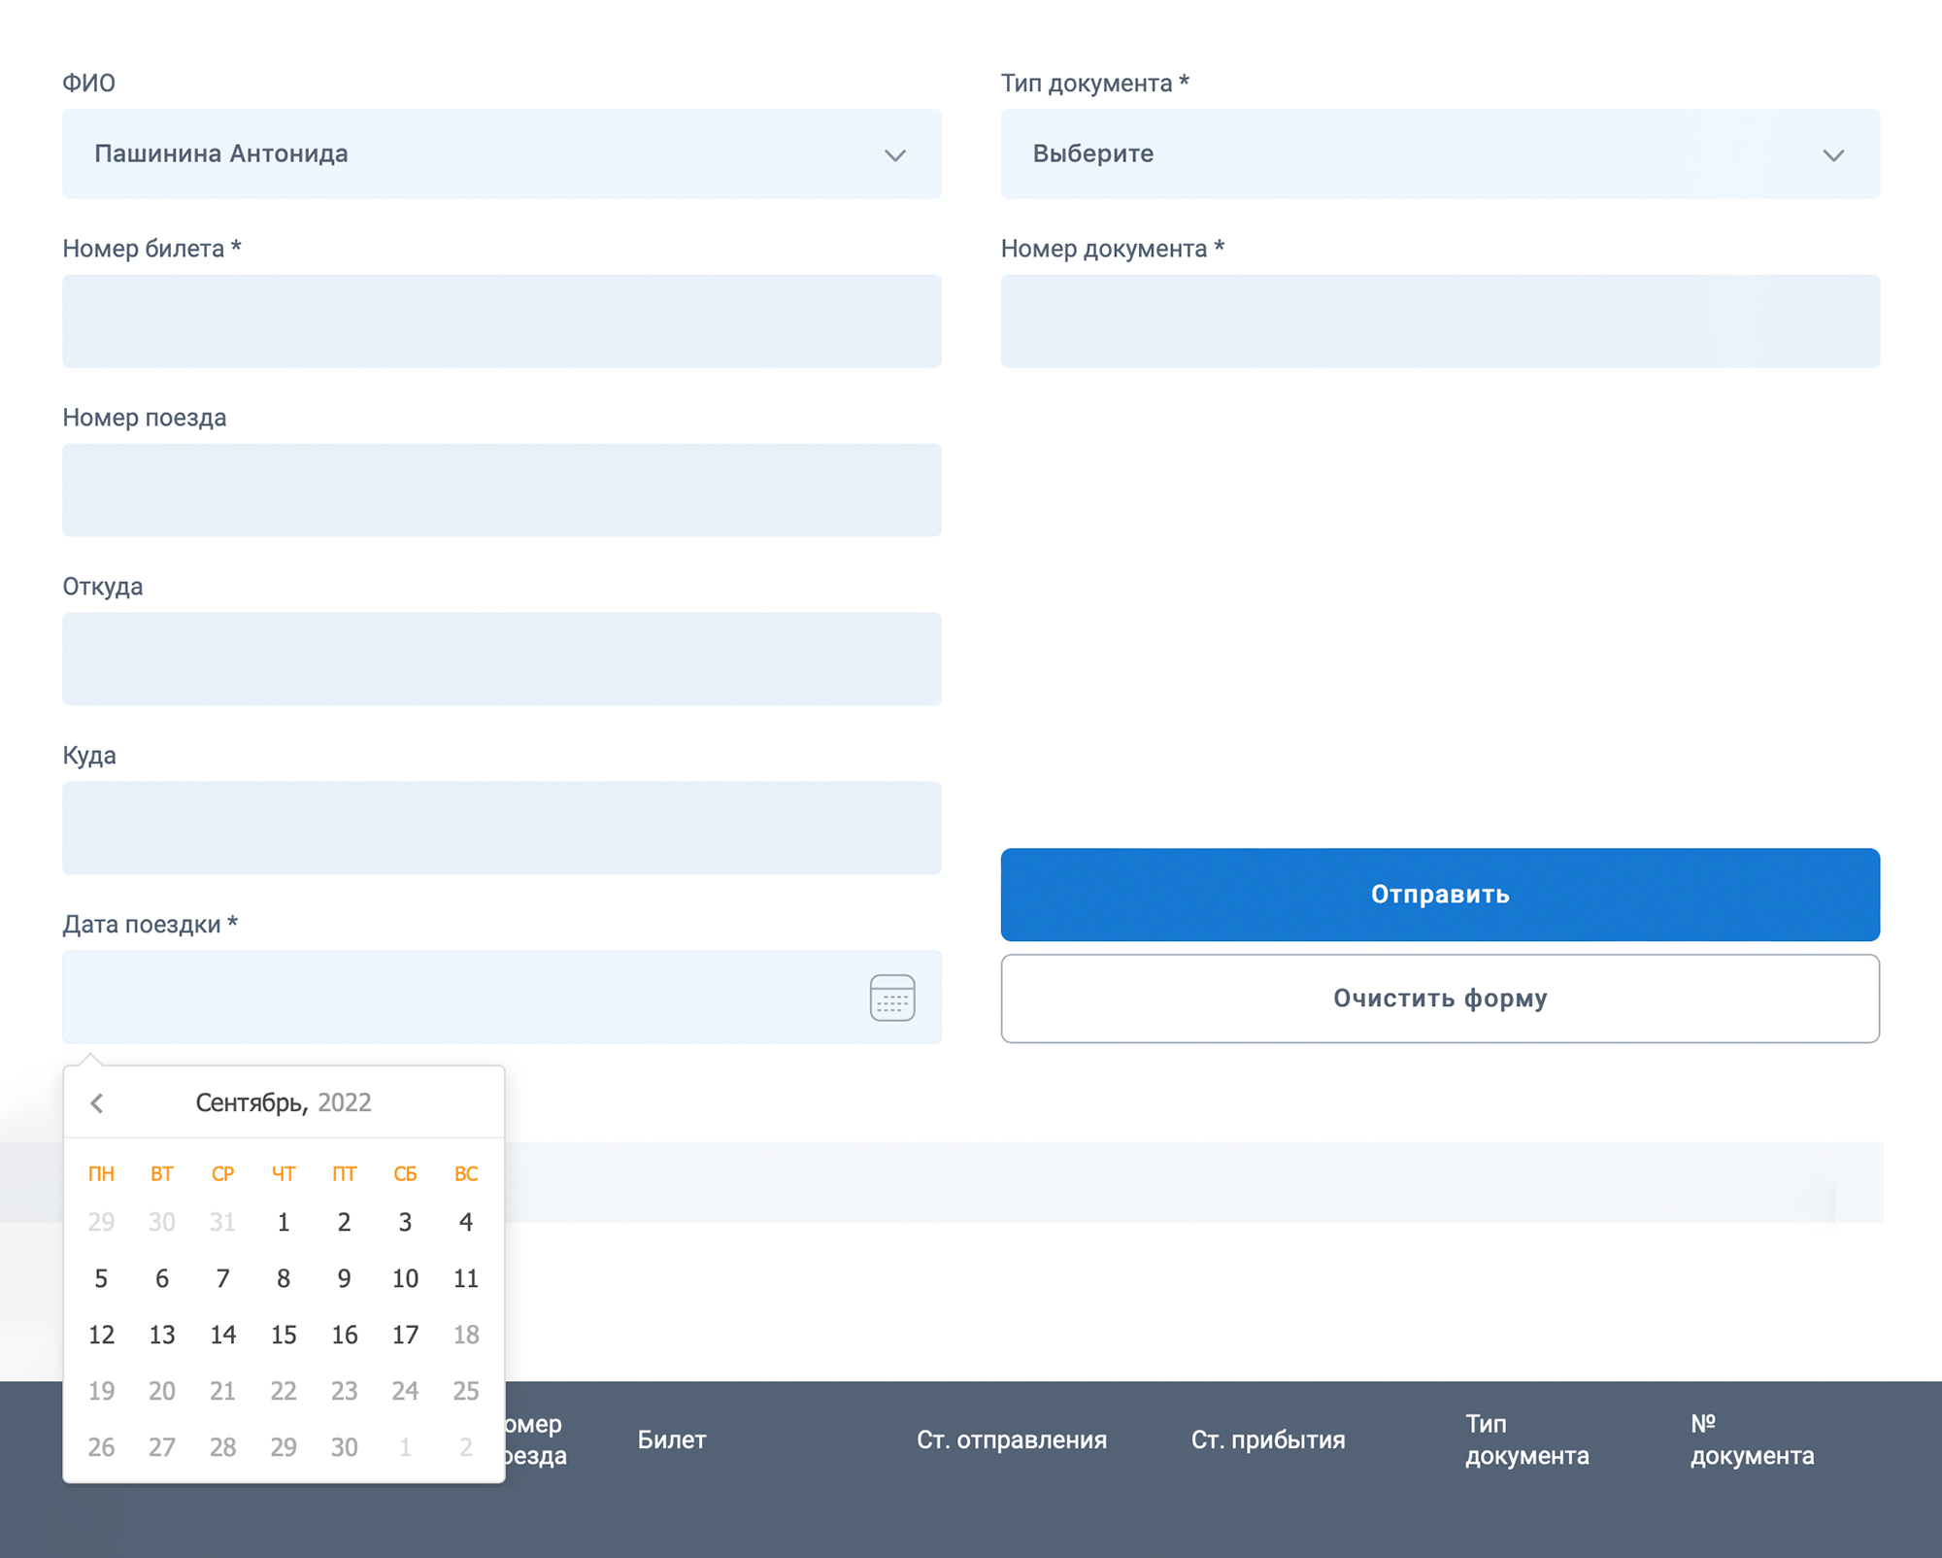Screen dimensions: 1942x1558
Task: Focus the Номер билета input field
Action: (x=502, y=321)
